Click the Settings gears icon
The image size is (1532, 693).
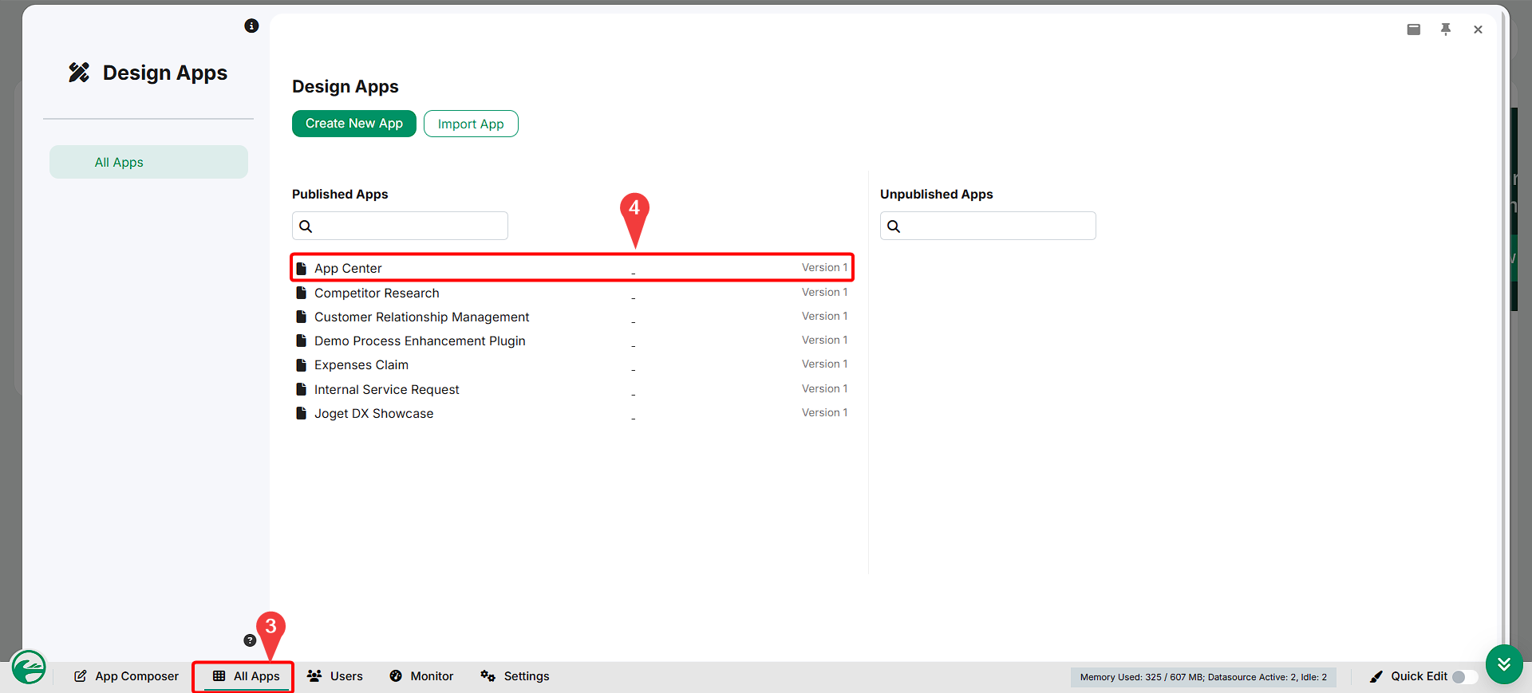click(x=488, y=676)
